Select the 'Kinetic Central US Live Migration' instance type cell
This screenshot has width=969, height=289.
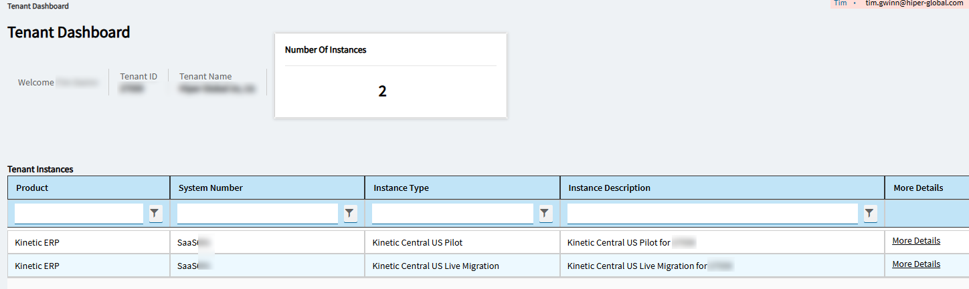tap(462, 266)
